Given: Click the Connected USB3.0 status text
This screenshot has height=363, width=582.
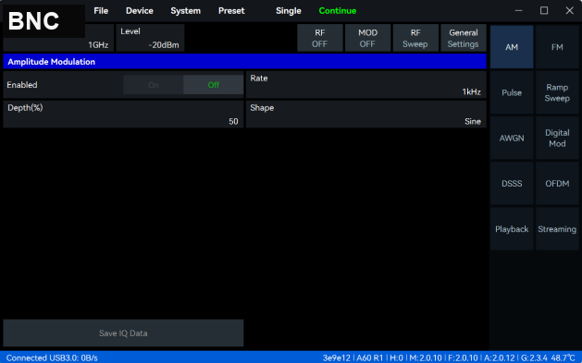Looking at the screenshot, I should click(x=52, y=357).
